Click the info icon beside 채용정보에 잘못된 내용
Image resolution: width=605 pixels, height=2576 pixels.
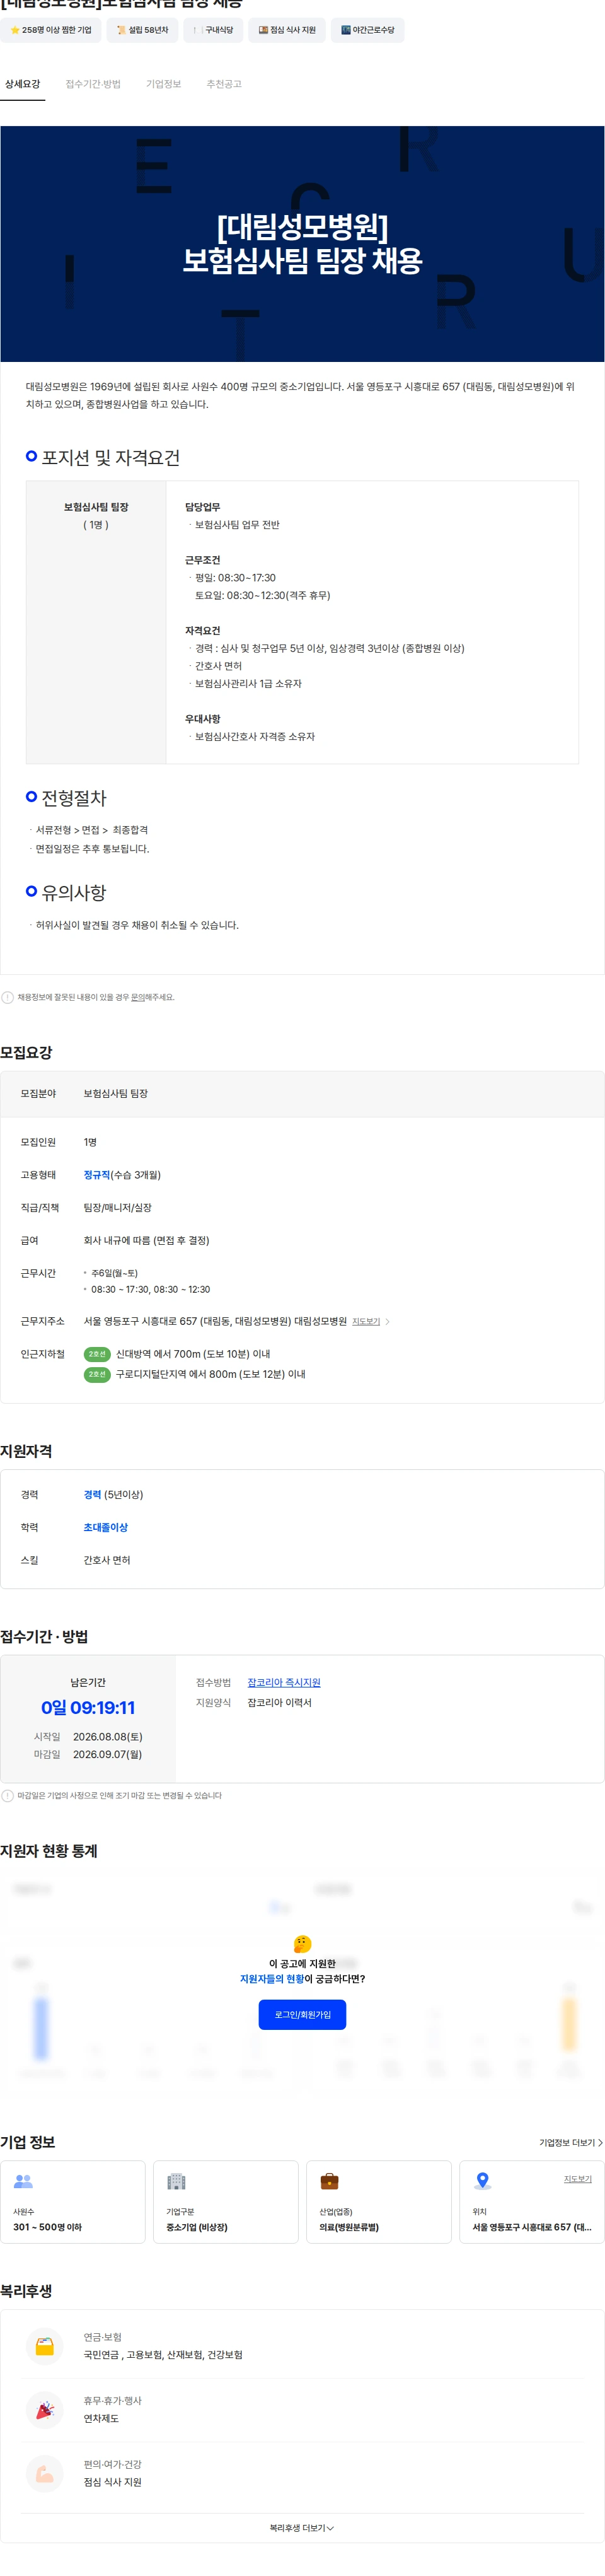8,997
